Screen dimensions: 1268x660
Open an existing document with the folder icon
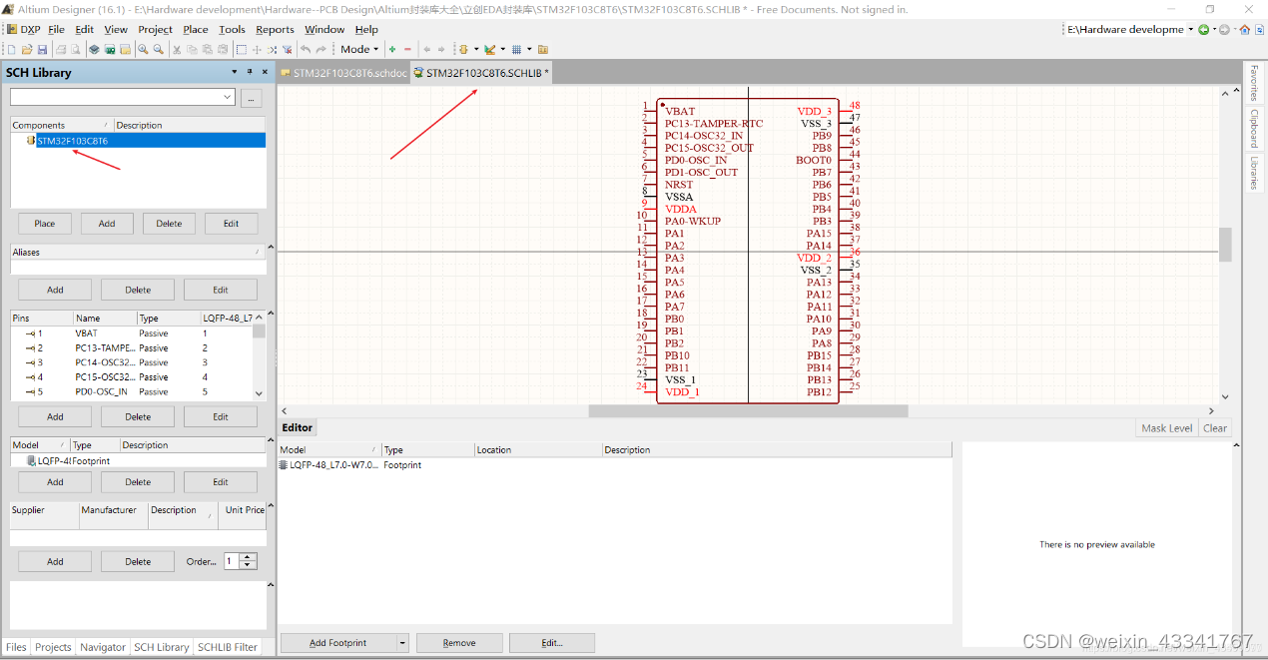27,49
